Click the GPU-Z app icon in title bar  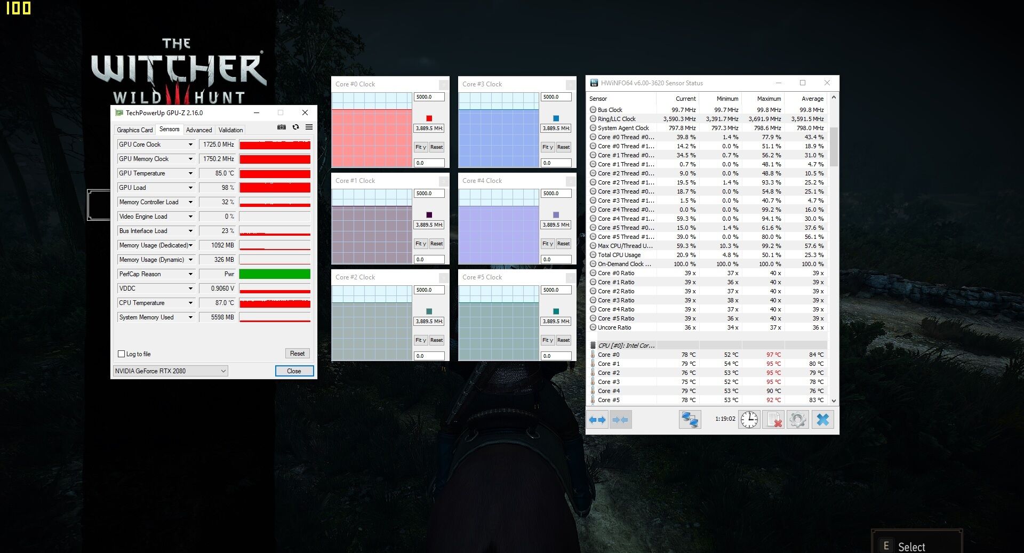coord(119,113)
